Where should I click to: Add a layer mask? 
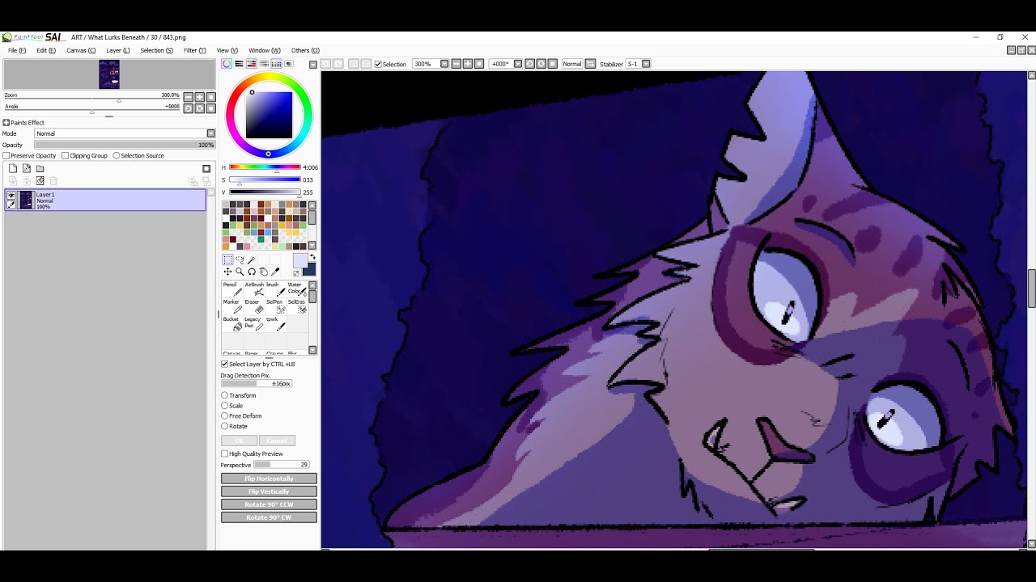click(206, 168)
